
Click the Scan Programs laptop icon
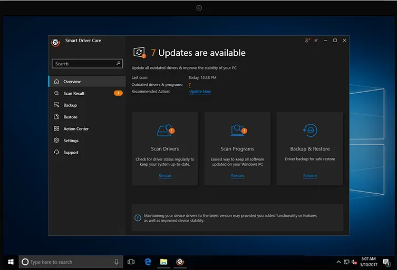coord(238,130)
